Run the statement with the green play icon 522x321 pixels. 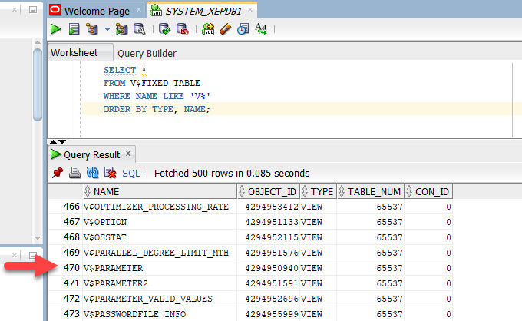pyautogui.click(x=55, y=29)
